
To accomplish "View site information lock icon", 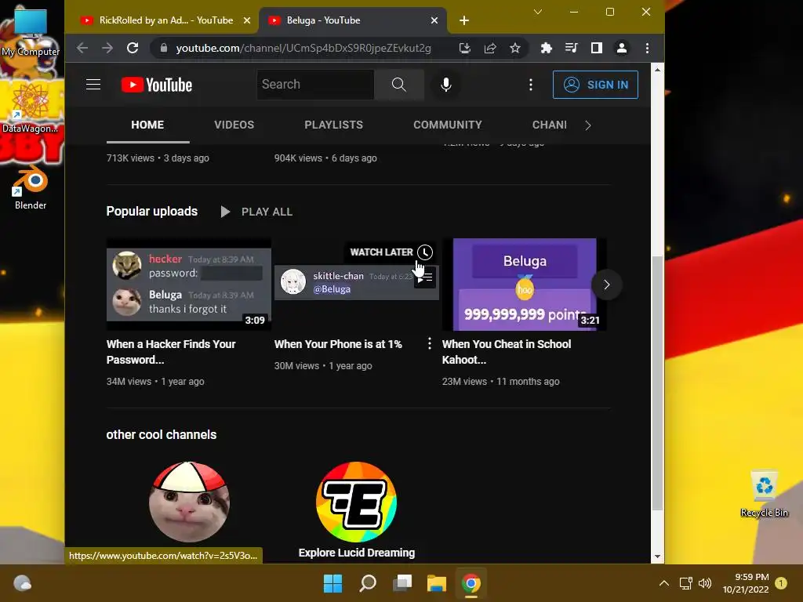I will point(164,48).
